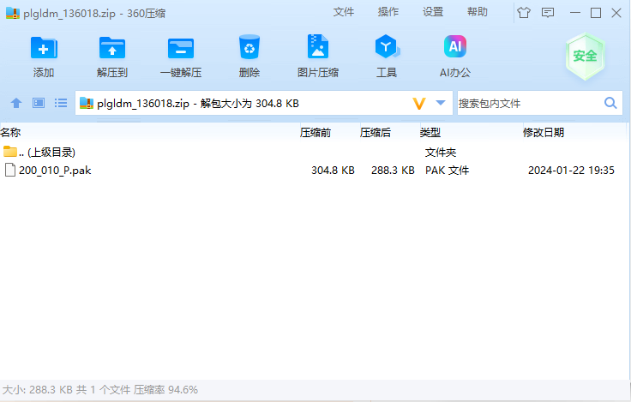The height and width of the screenshot is (402, 631).
Task: Launch the AI办公 feature
Action: coord(455,46)
